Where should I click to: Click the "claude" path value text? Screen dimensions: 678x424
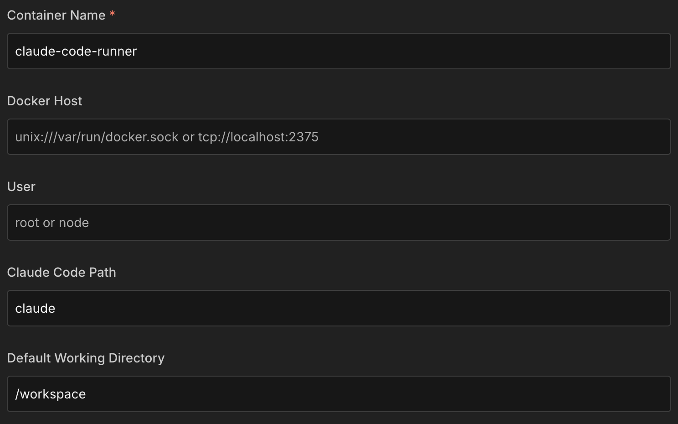[x=35, y=309]
